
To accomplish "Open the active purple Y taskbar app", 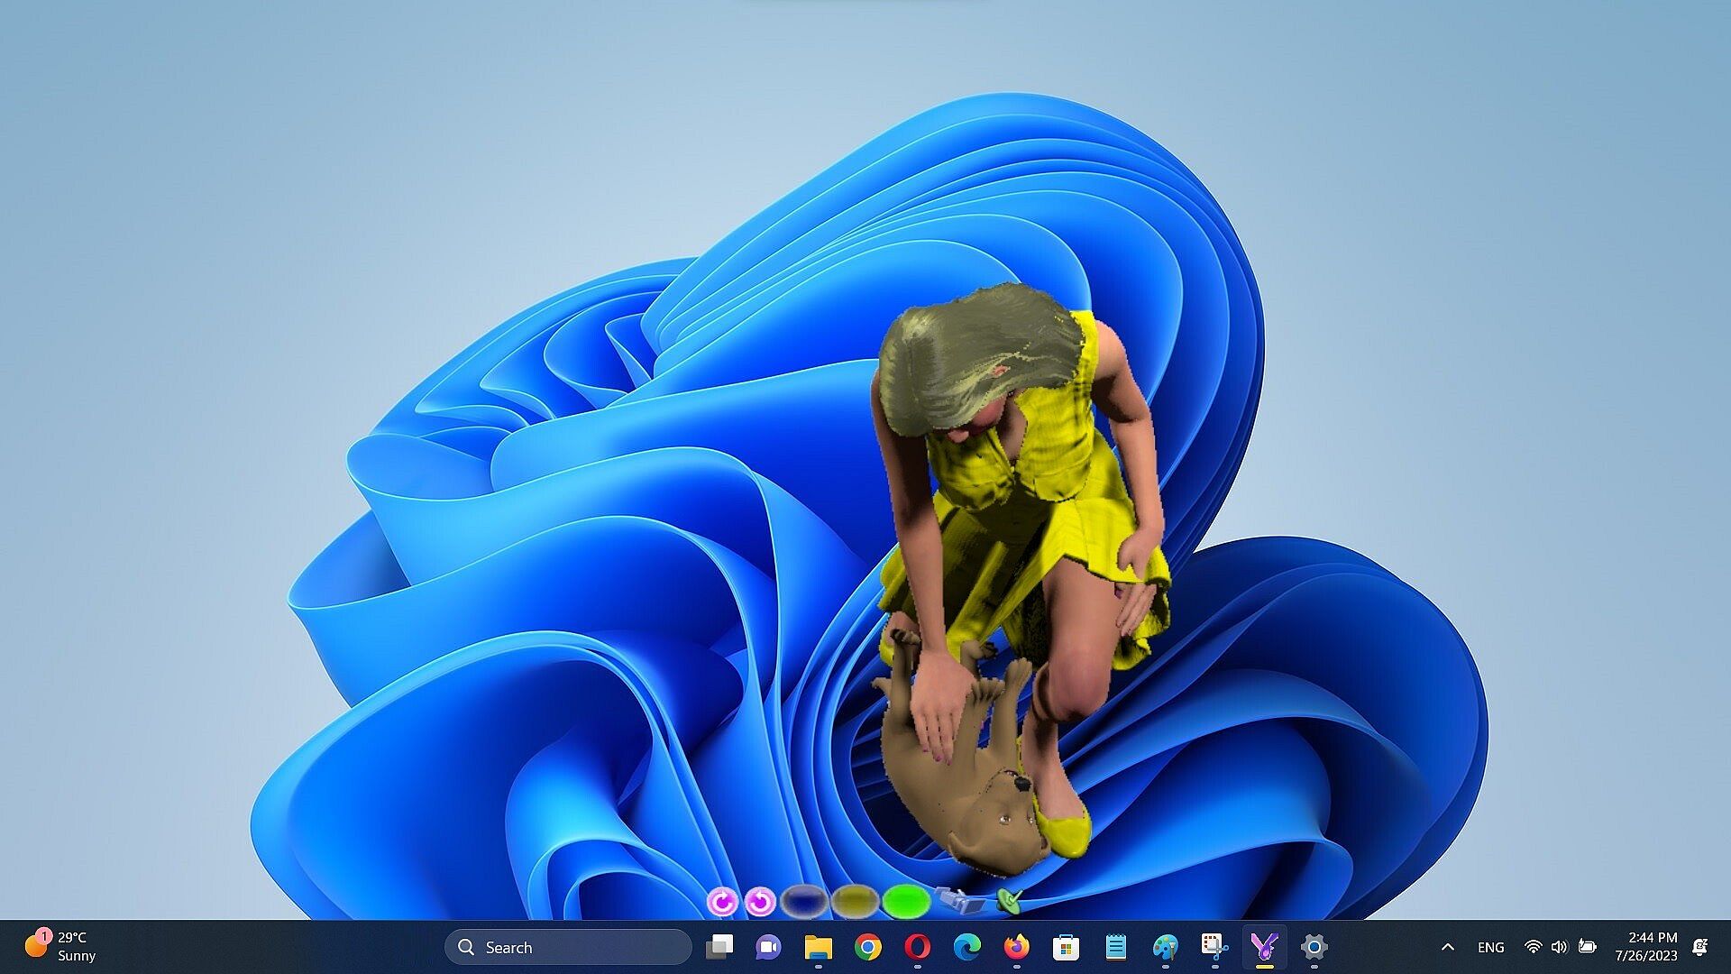I will (1264, 947).
